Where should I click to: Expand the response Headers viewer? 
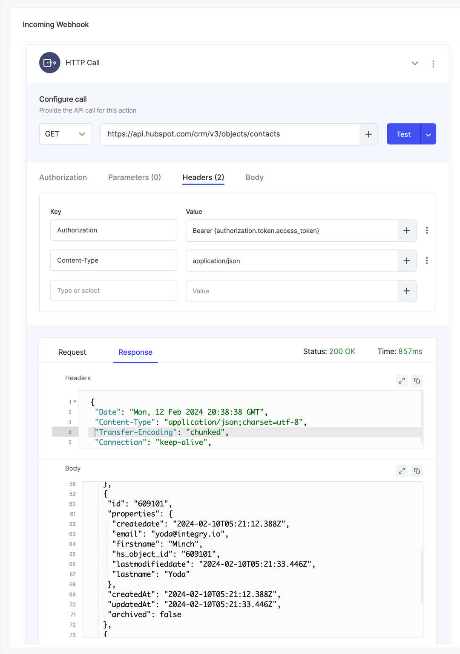pos(402,381)
